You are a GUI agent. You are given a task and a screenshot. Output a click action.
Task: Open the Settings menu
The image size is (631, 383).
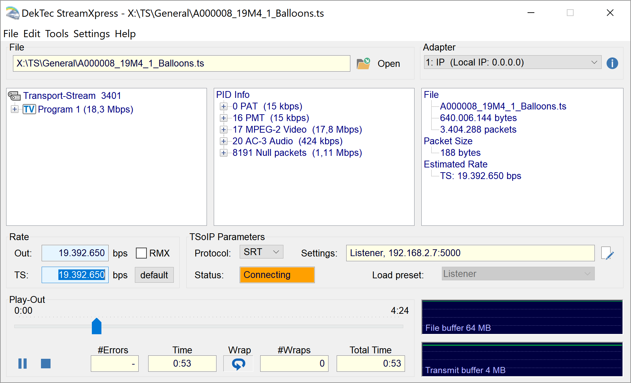coord(92,34)
